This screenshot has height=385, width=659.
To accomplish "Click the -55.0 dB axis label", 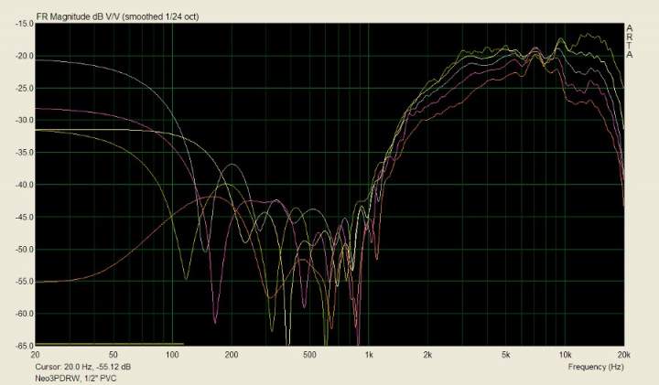I will coord(25,282).
